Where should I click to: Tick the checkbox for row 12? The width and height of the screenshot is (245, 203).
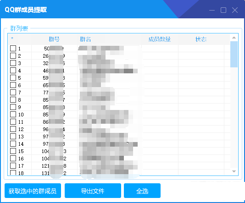tap(13, 129)
